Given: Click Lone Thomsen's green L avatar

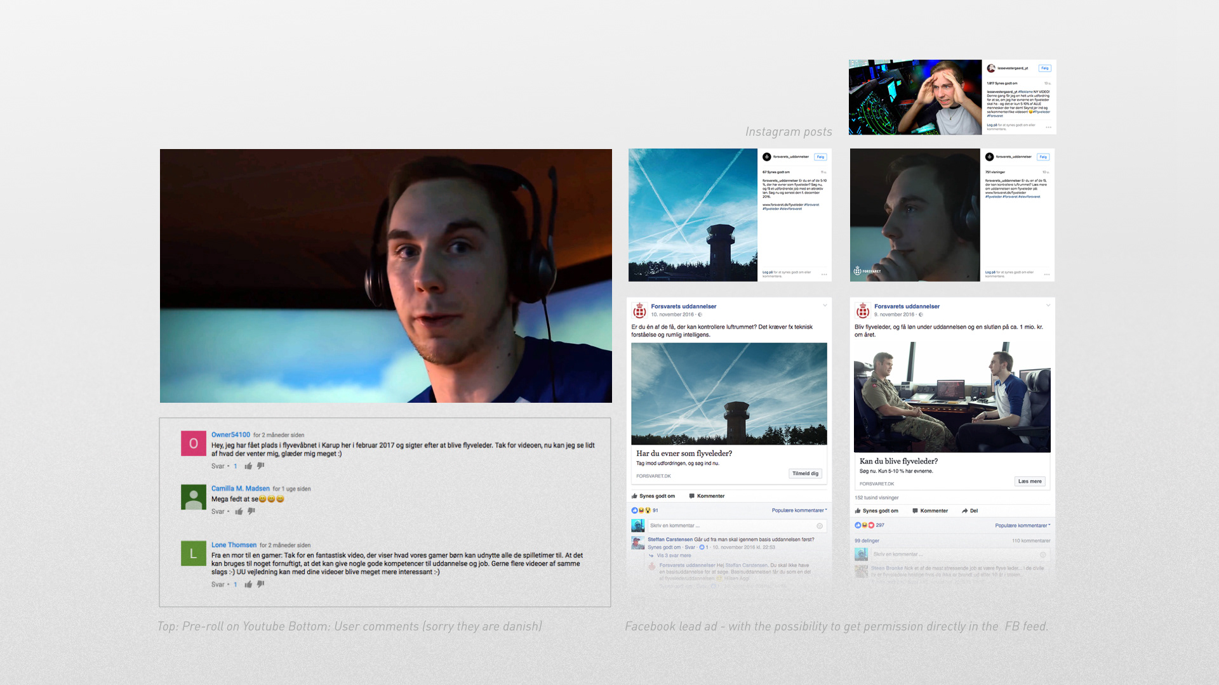Looking at the screenshot, I should pos(194,554).
